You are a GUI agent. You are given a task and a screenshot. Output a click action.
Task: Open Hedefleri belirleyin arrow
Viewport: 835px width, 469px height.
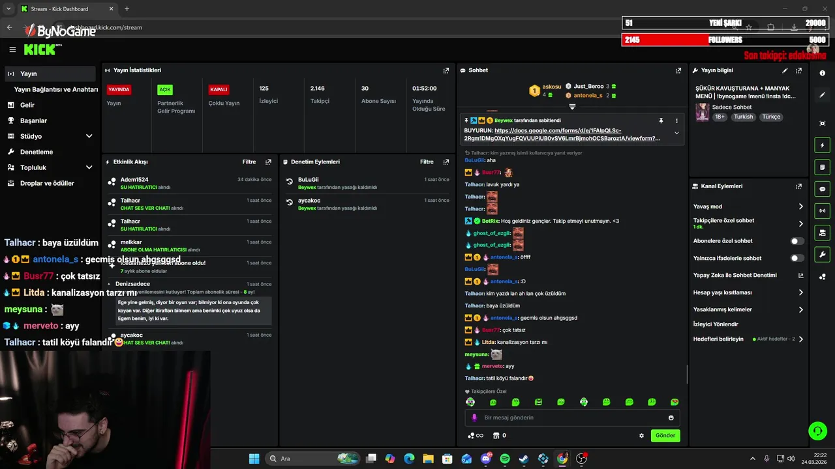pyautogui.click(x=801, y=339)
